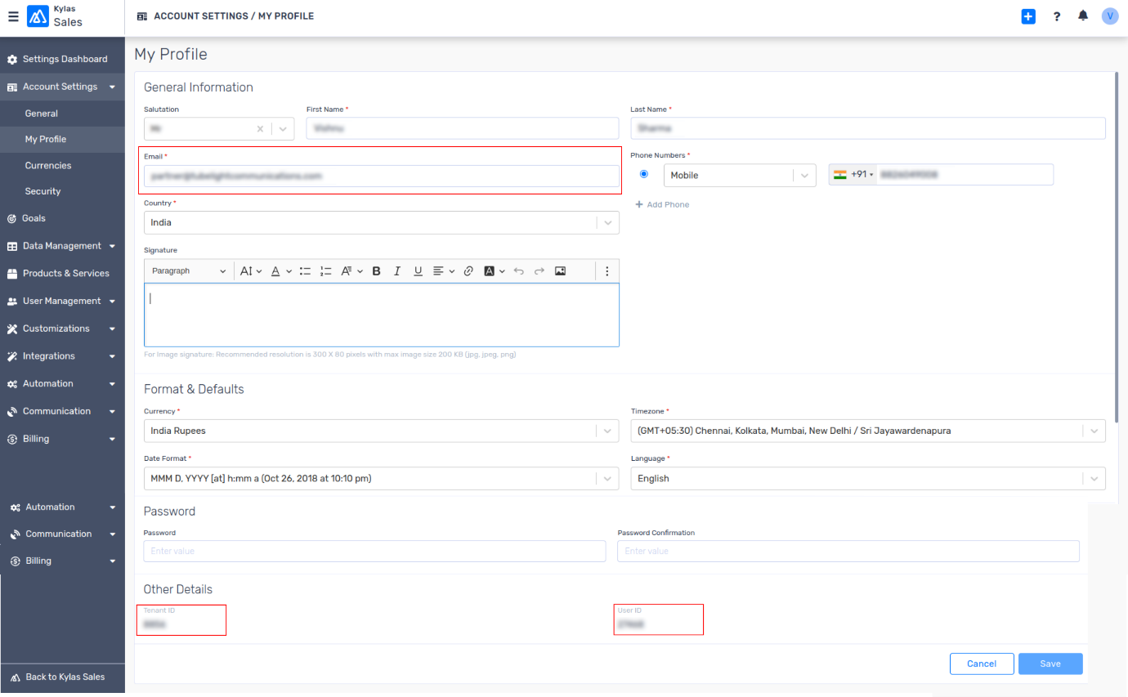The image size is (1128, 697).
Task: Toggle bold formatting in signature editor
Action: pyautogui.click(x=376, y=271)
